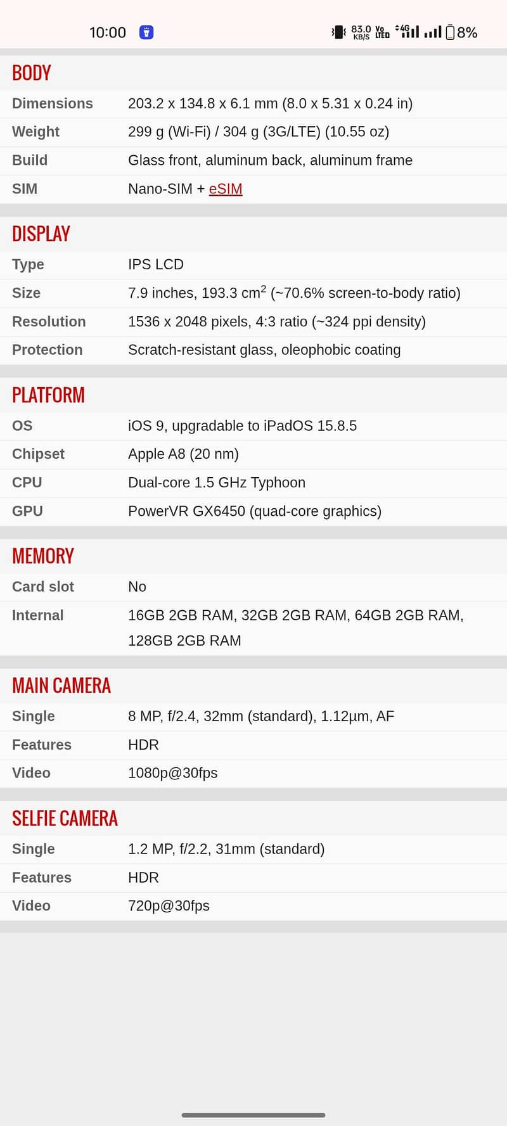Image resolution: width=507 pixels, height=1126 pixels.
Task: Tap the 83.0 KB/S network speed indicator
Action: point(361,32)
